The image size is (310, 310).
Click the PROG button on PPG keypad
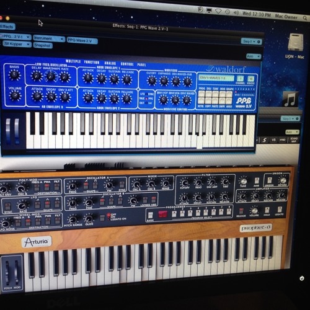(x=201, y=94)
